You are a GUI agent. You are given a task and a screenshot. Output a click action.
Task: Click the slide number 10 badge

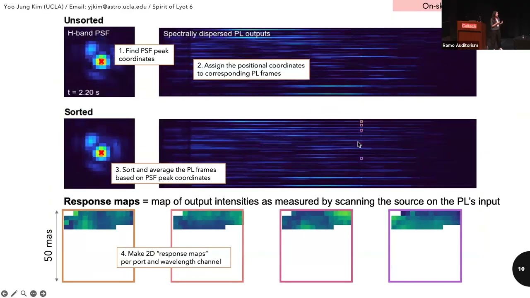[521, 269]
